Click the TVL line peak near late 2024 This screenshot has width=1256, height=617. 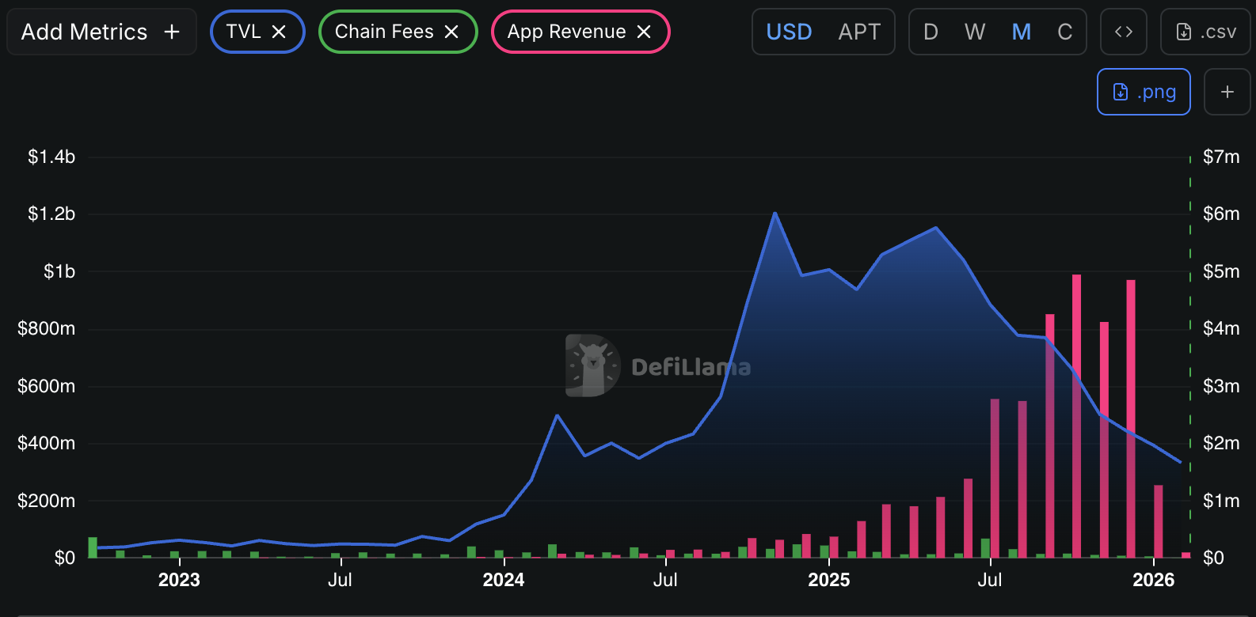775,214
